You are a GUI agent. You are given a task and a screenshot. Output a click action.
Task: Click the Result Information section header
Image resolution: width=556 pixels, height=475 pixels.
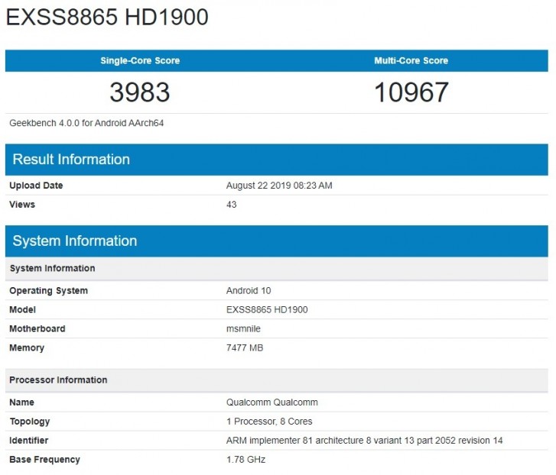[71, 160]
